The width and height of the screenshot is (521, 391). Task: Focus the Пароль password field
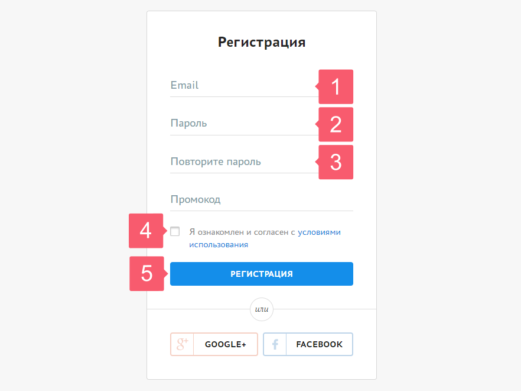pos(243,124)
